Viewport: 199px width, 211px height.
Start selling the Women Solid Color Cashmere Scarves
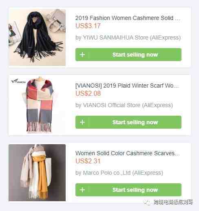pos(128,190)
